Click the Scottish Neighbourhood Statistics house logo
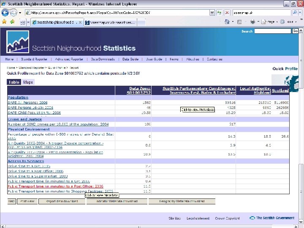This screenshot has width=304, height=228. pos(18,42)
